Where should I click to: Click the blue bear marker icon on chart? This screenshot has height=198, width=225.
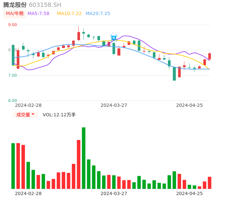(114, 38)
